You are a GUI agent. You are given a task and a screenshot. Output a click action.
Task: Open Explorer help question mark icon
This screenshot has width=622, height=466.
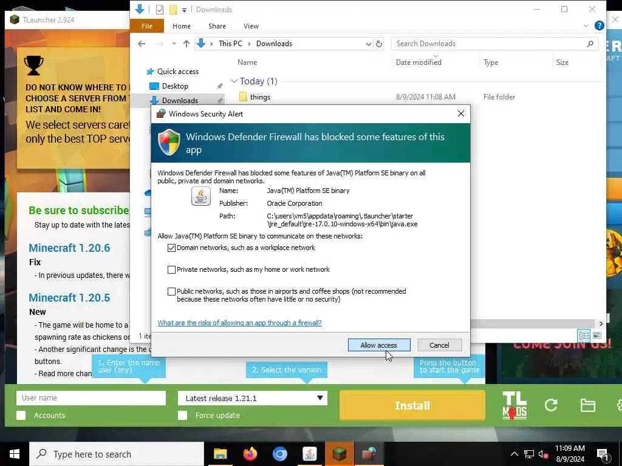point(600,25)
